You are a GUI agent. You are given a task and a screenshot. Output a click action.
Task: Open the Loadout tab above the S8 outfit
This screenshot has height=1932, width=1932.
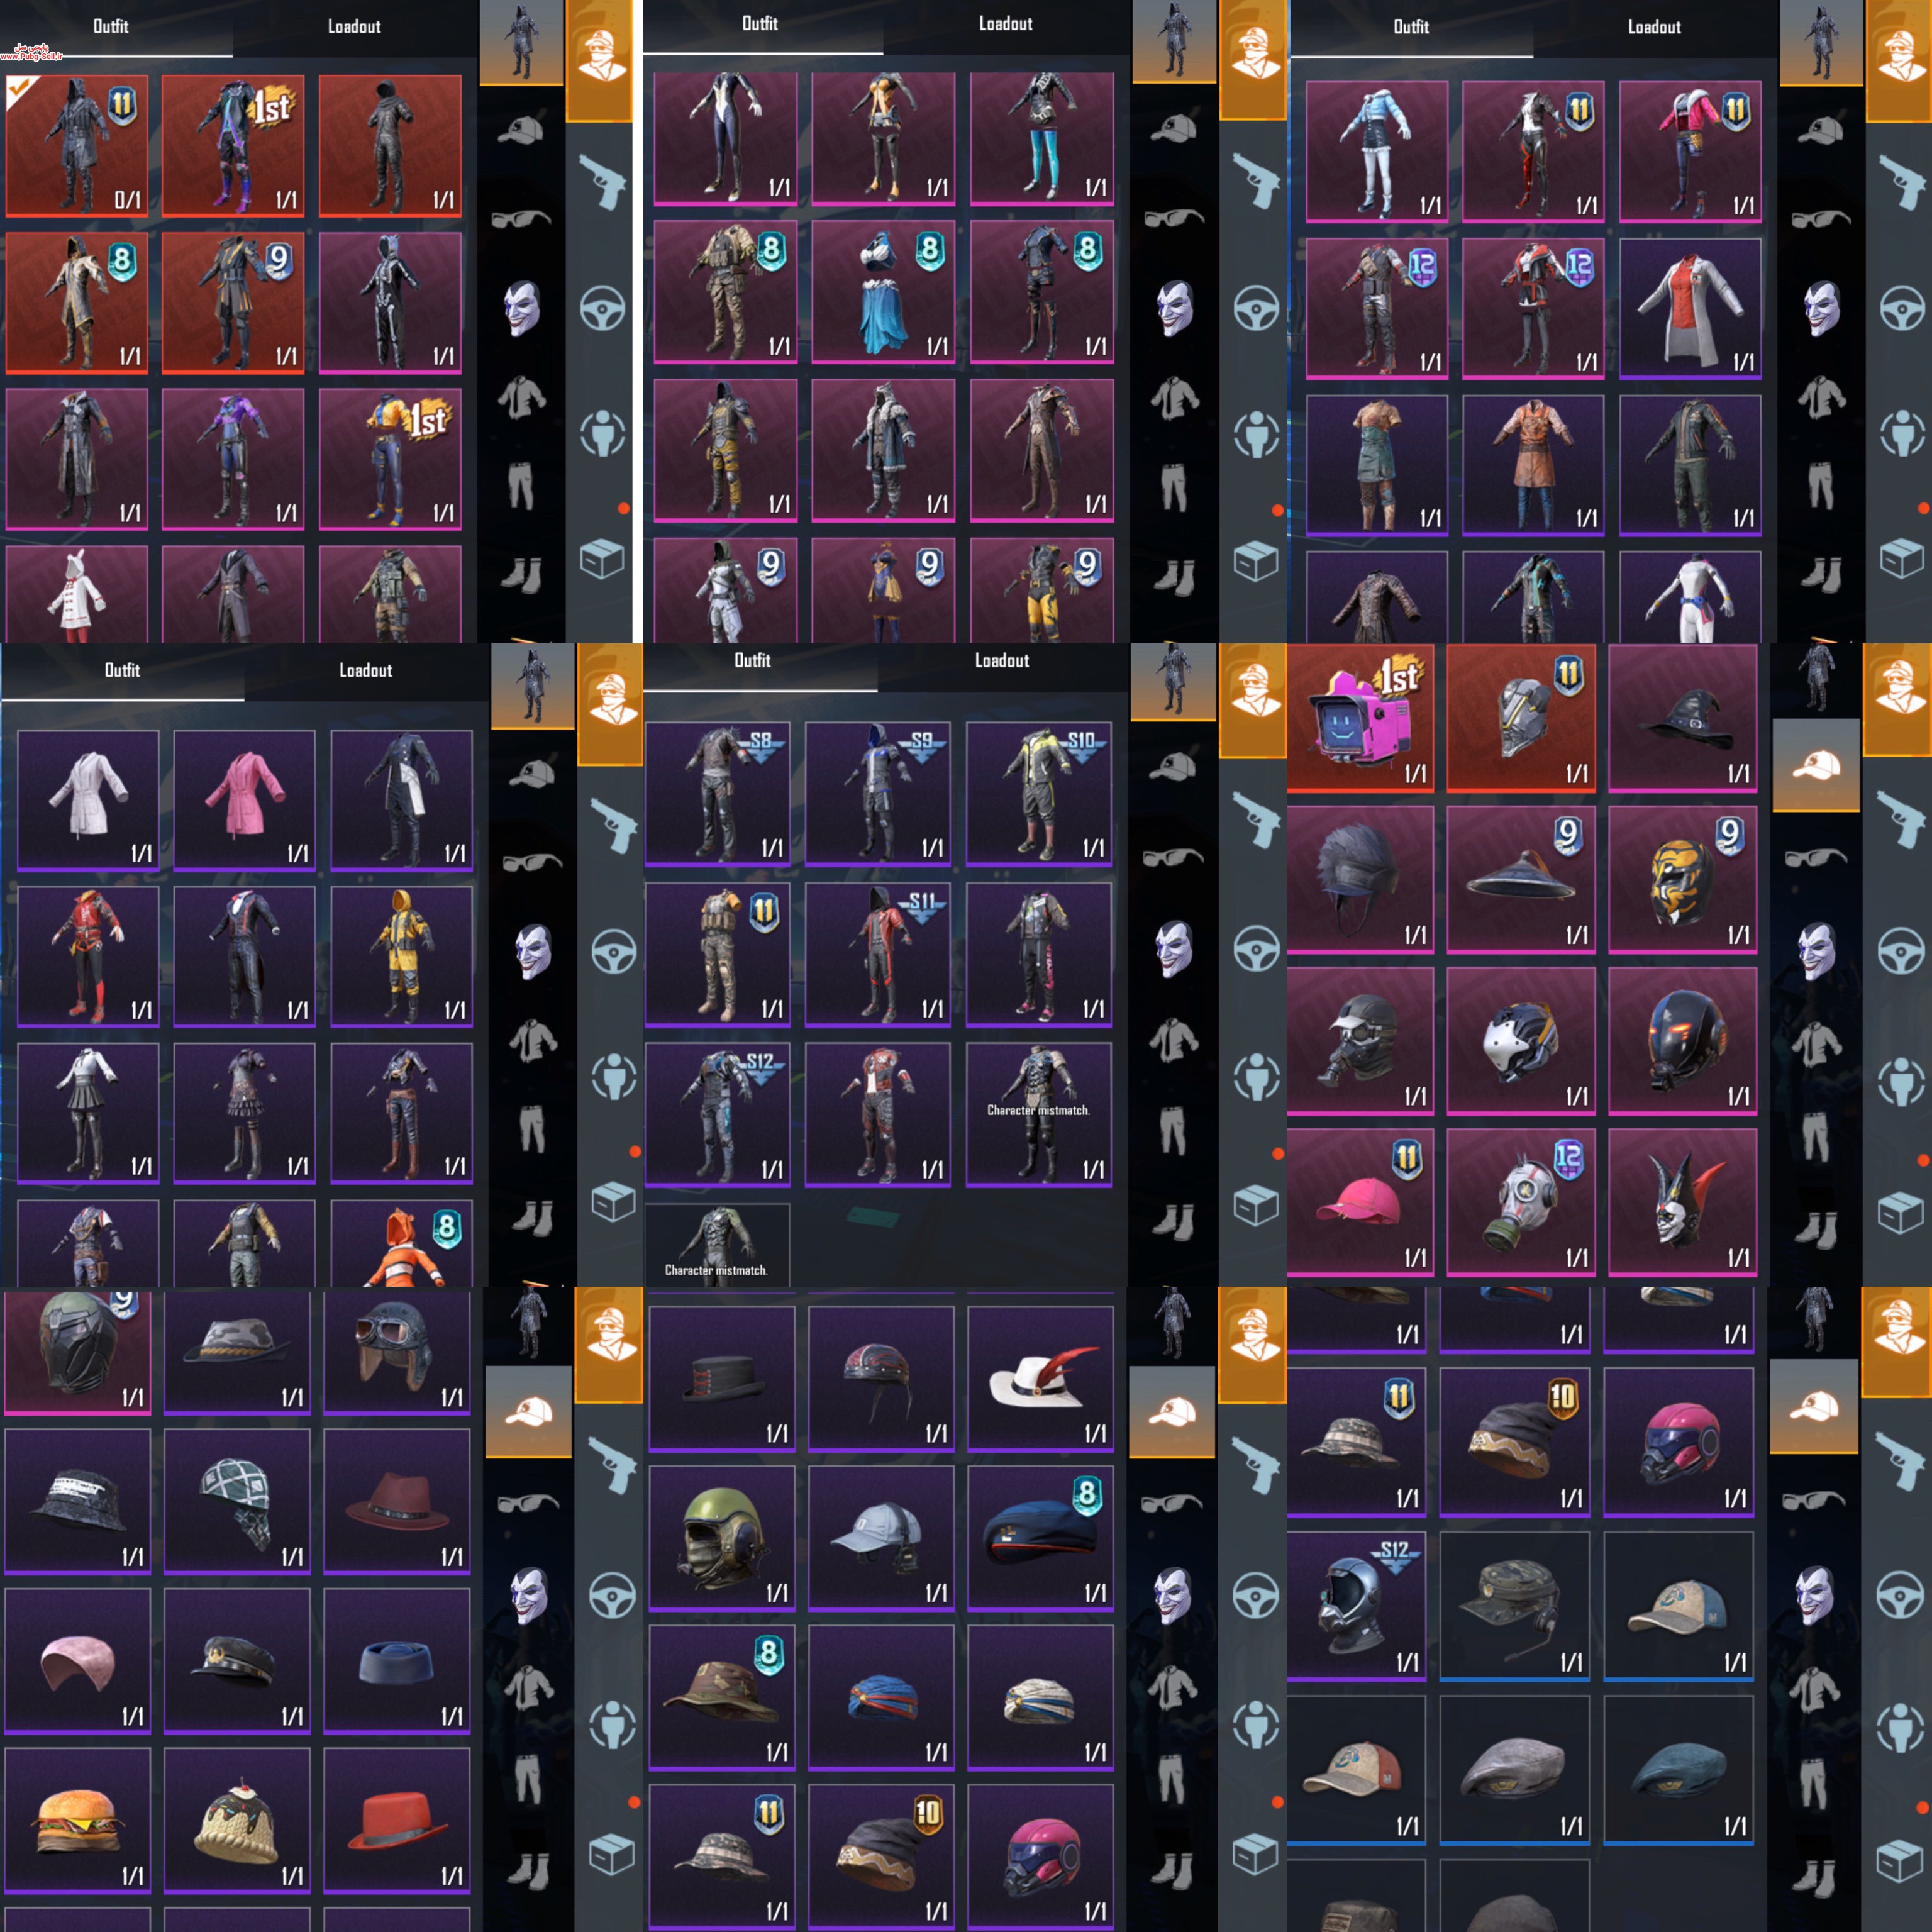(x=1001, y=660)
